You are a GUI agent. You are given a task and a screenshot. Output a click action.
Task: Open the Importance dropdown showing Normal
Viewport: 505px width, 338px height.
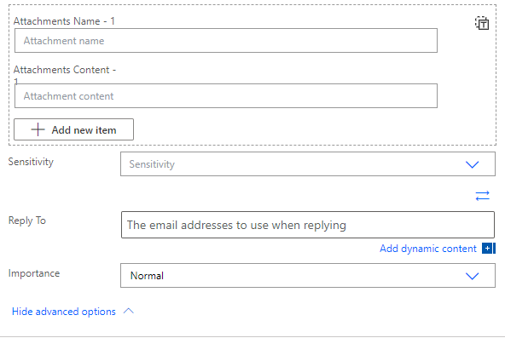pos(308,276)
